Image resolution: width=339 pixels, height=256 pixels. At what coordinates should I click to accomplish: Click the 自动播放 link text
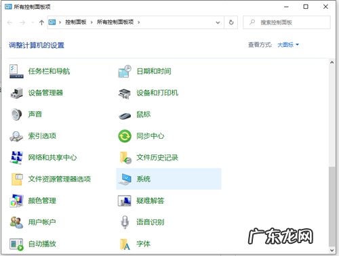(x=42, y=244)
